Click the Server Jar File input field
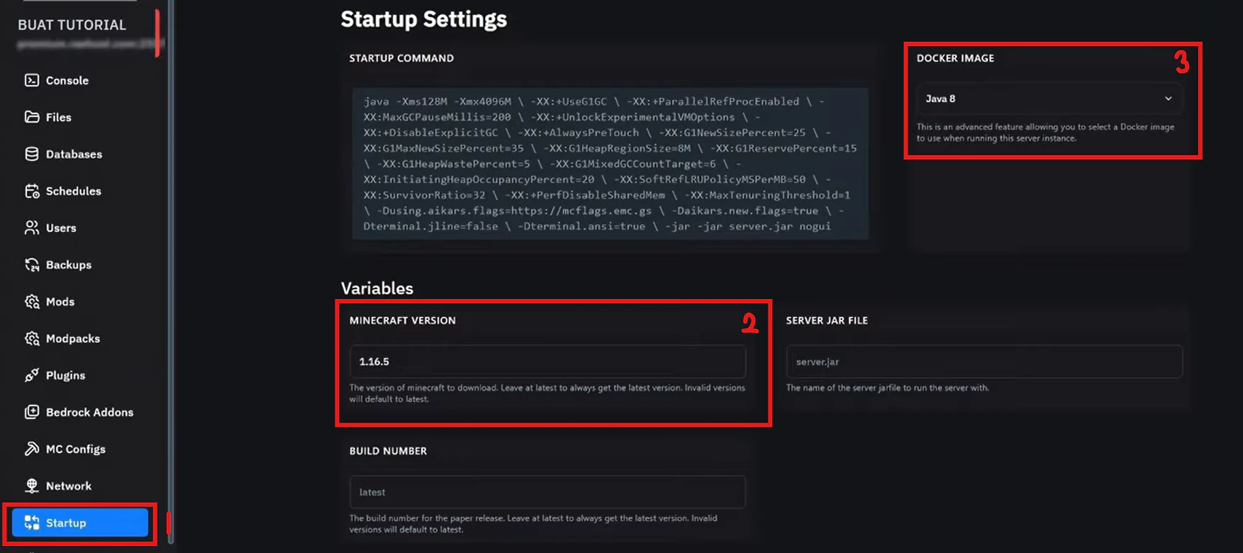 click(984, 362)
